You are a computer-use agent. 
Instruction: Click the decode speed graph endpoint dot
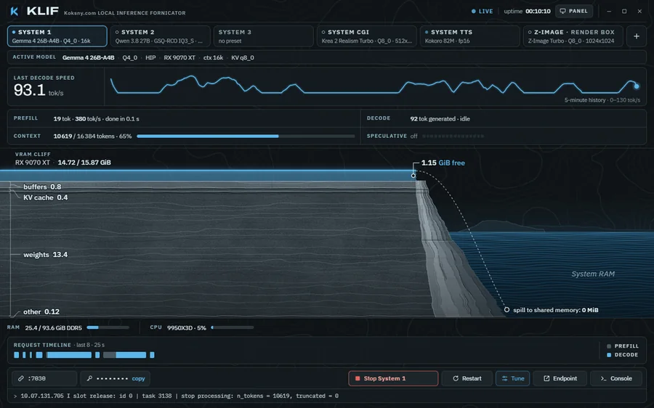(x=637, y=86)
